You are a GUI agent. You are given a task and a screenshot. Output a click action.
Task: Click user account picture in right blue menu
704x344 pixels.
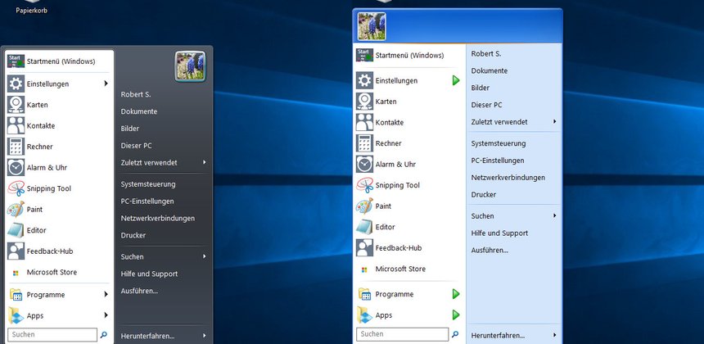(372, 26)
